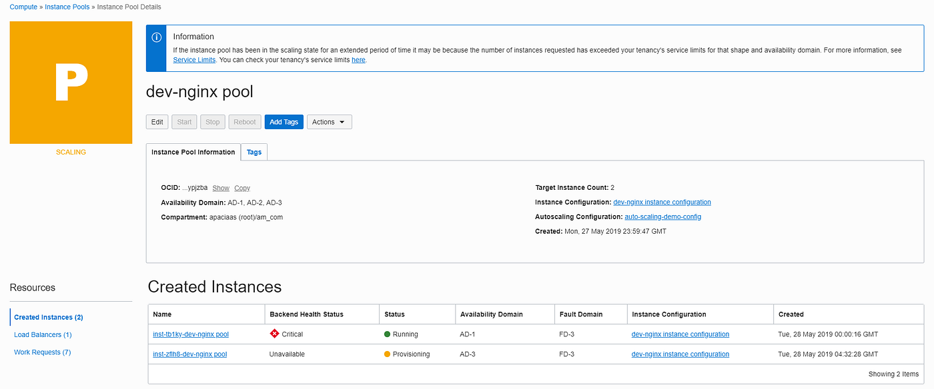
Task: Click the 'apaciaas (root)/am_com' compartment value
Action: [246, 217]
